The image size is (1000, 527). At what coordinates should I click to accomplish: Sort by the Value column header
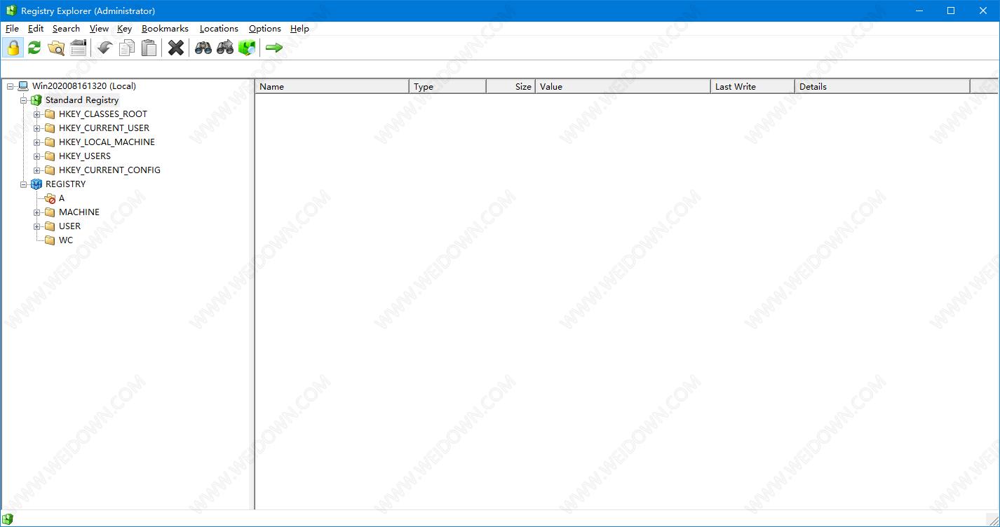(x=623, y=86)
